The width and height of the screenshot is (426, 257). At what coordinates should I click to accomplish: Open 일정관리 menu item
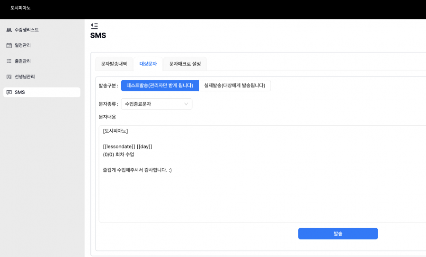pos(42,45)
